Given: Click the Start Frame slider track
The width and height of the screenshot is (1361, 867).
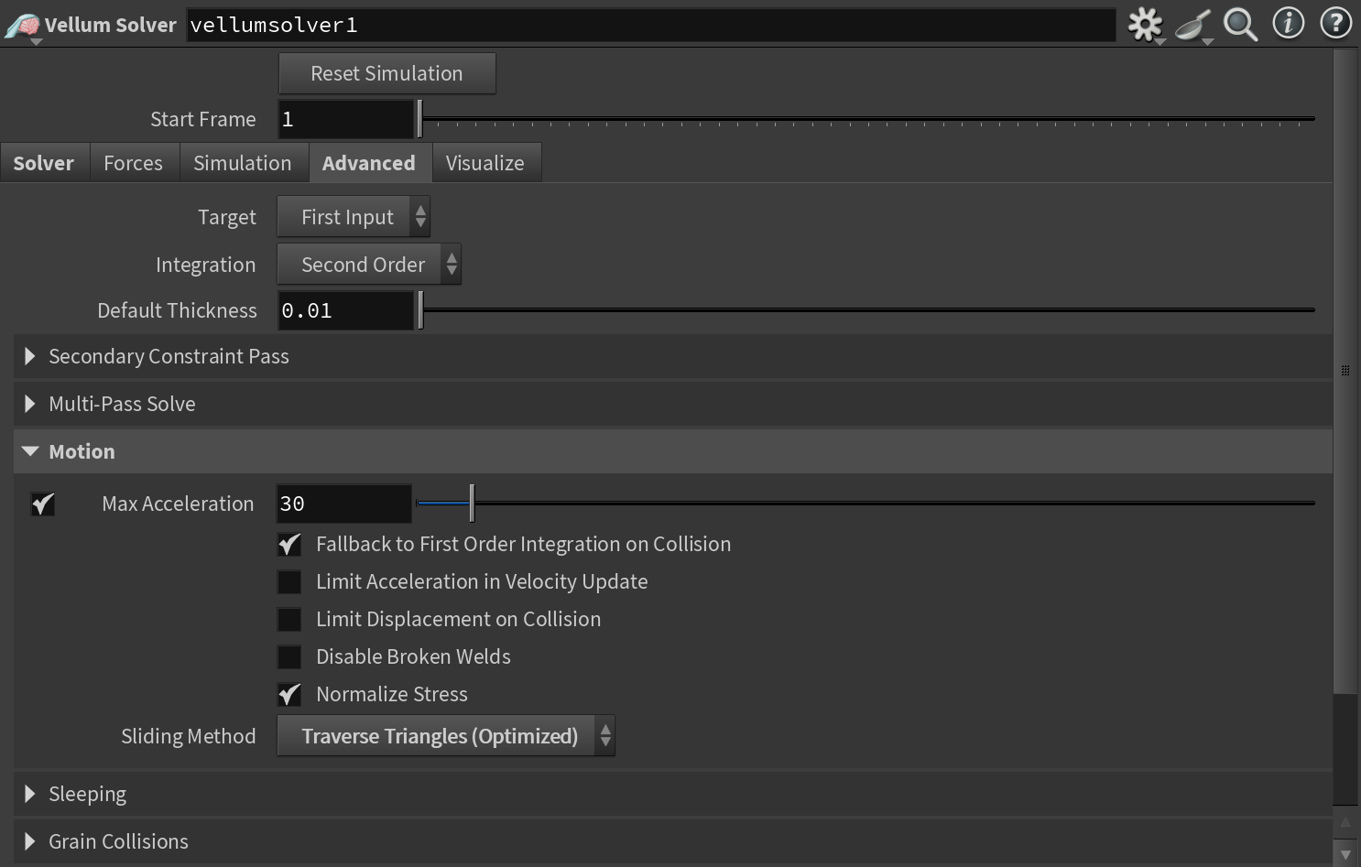Looking at the screenshot, I should pos(868,119).
